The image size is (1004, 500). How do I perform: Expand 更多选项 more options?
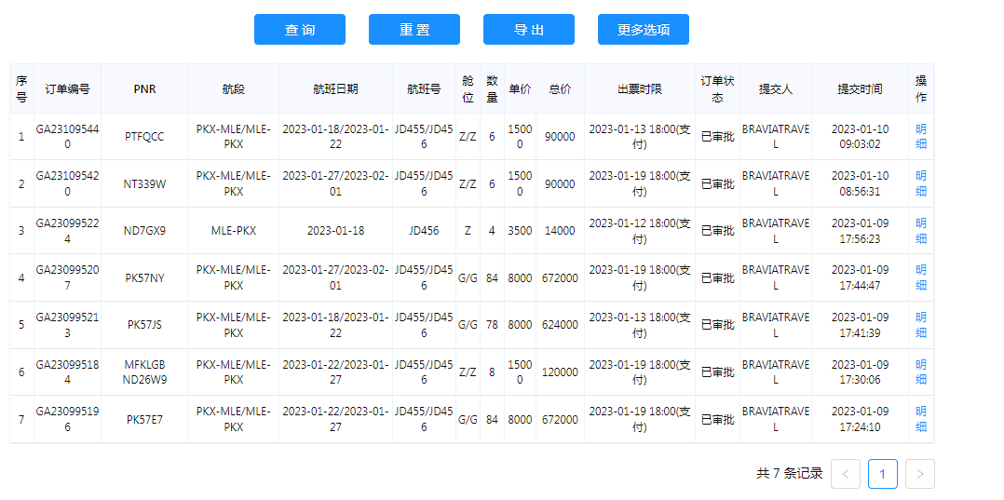[643, 30]
